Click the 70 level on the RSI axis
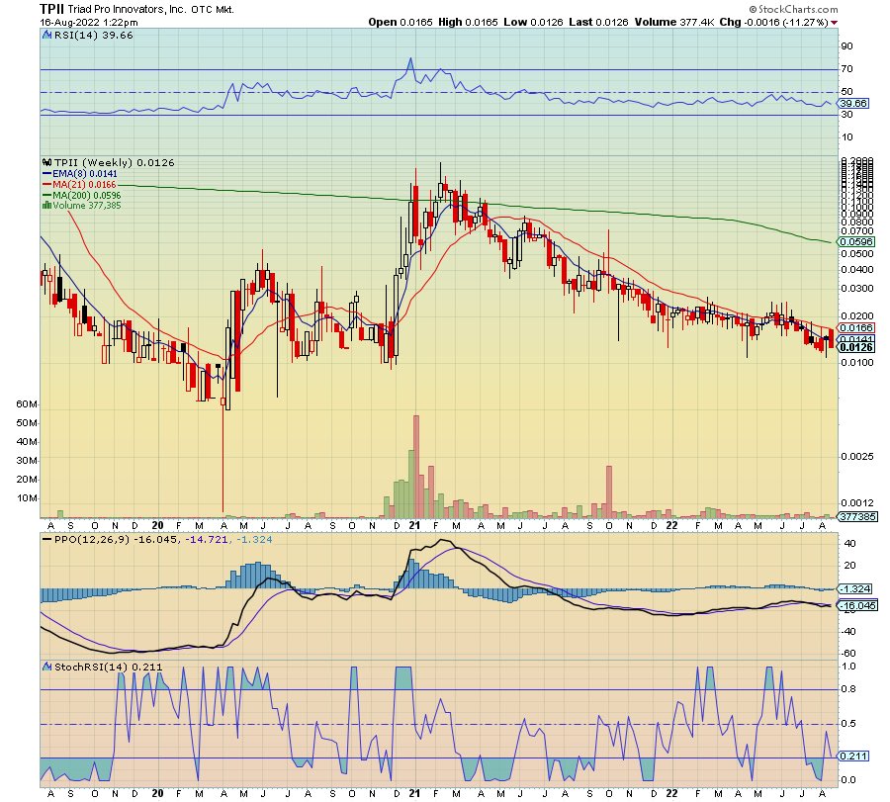This screenshot has width=890, height=802. click(846, 69)
